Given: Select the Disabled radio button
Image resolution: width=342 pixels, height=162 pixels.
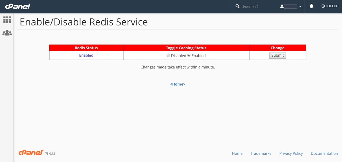Looking at the screenshot, I should click(168, 56).
